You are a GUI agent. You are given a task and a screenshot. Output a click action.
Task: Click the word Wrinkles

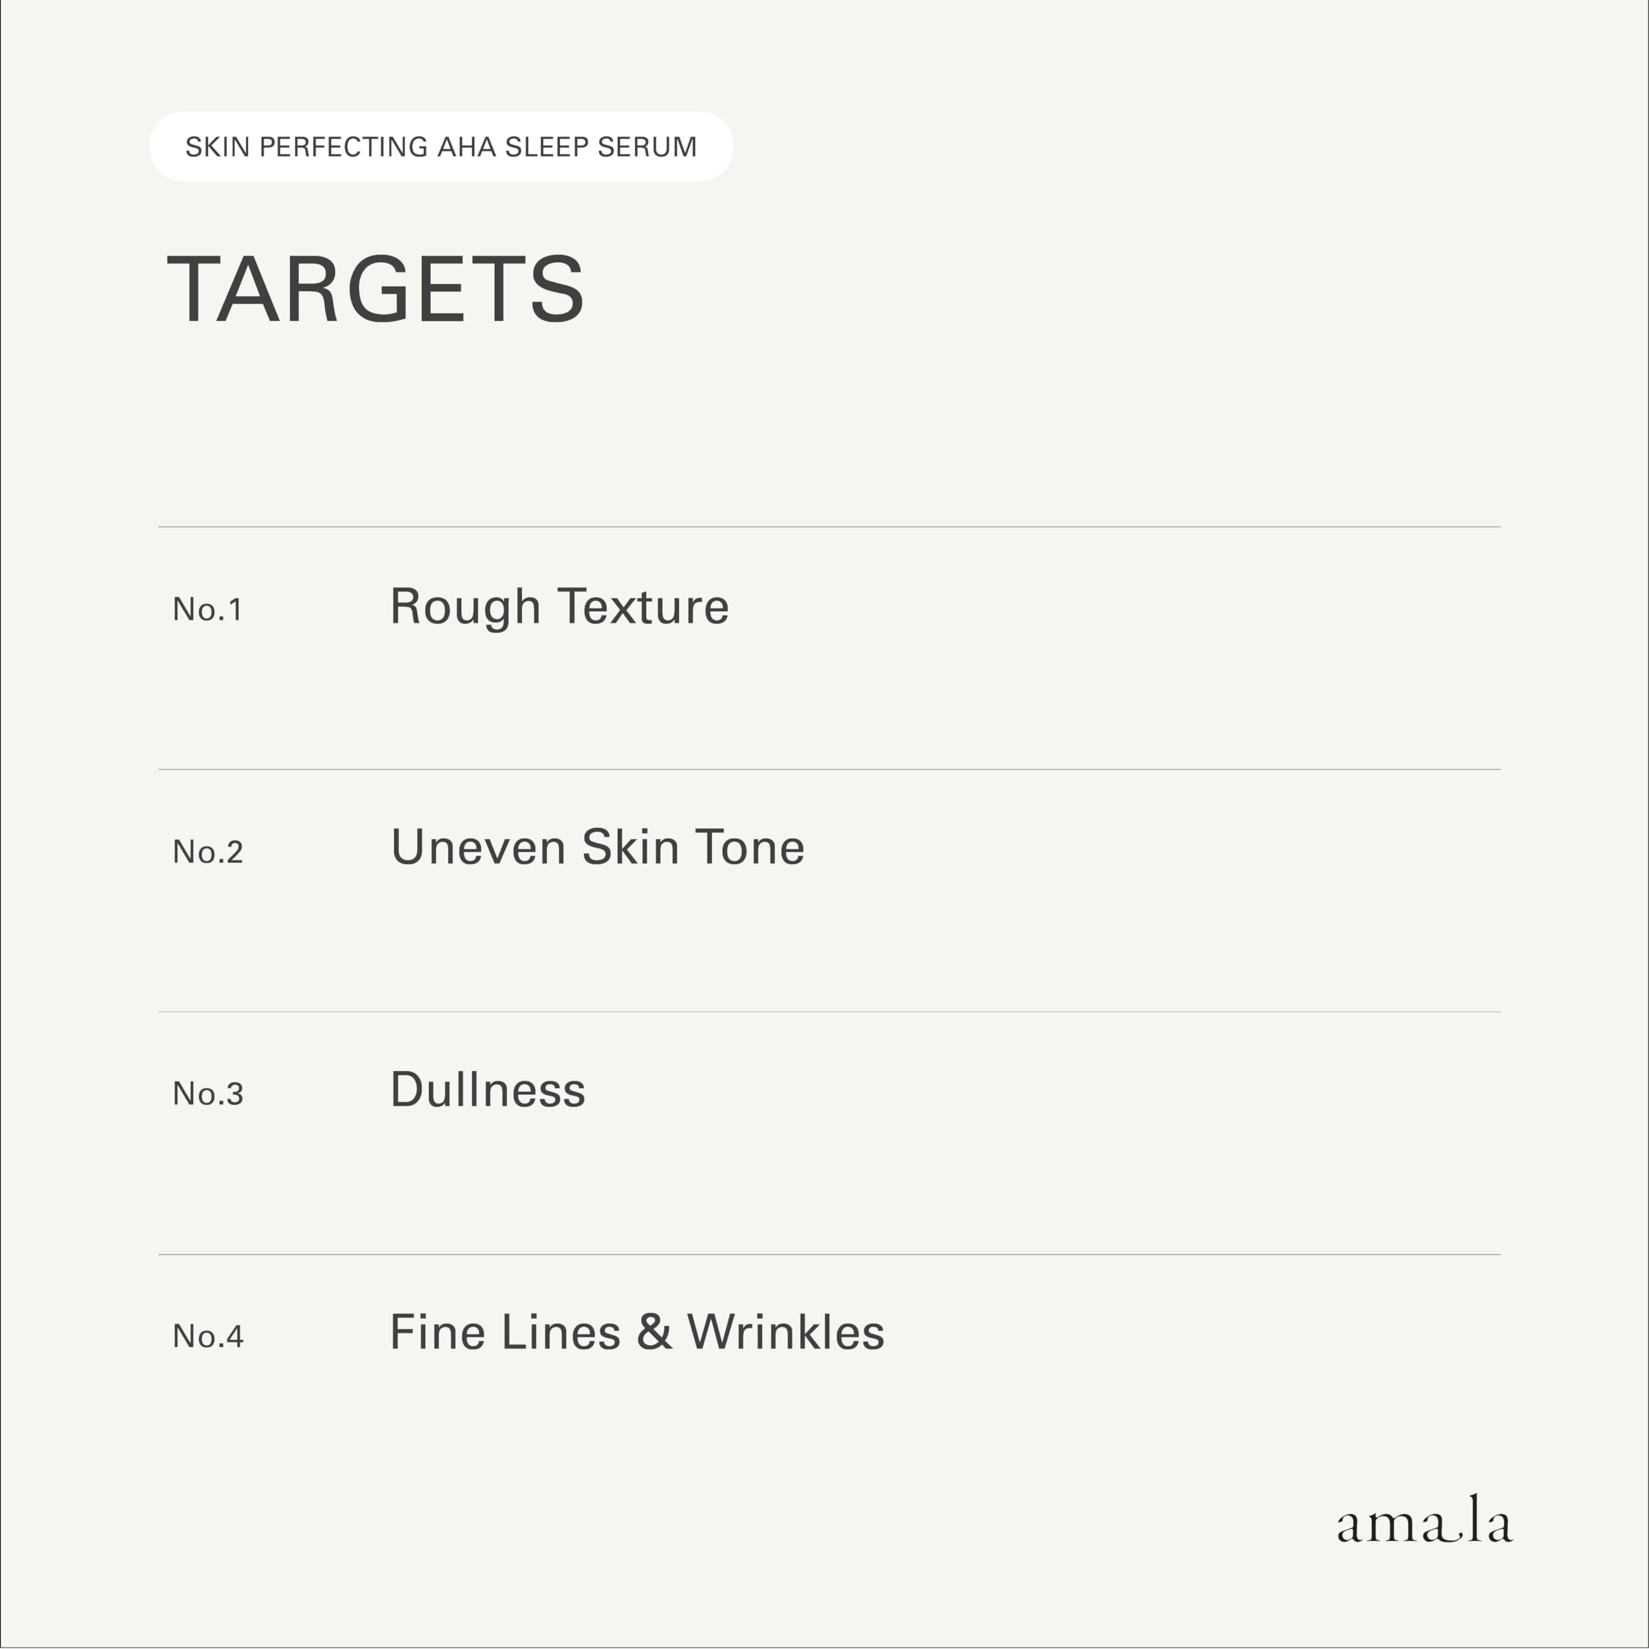tap(785, 1333)
